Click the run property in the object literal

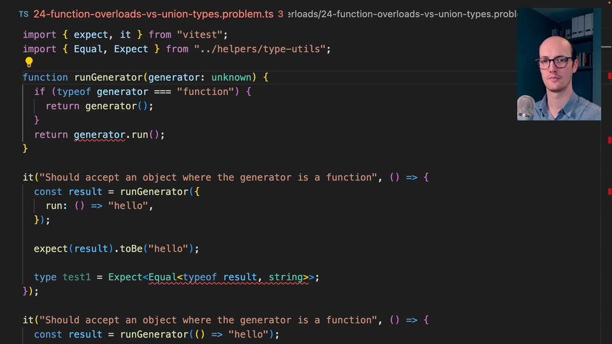(x=54, y=206)
